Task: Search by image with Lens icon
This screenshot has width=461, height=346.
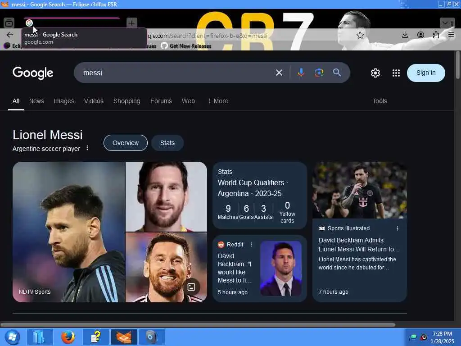Action: [319, 73]
